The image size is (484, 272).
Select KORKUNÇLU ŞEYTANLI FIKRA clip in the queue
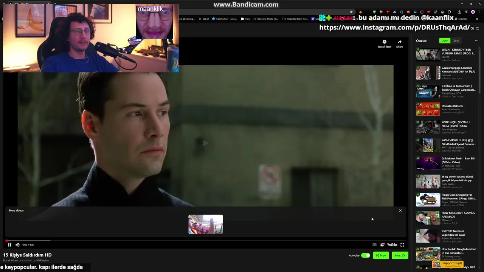tap(446, 127)
